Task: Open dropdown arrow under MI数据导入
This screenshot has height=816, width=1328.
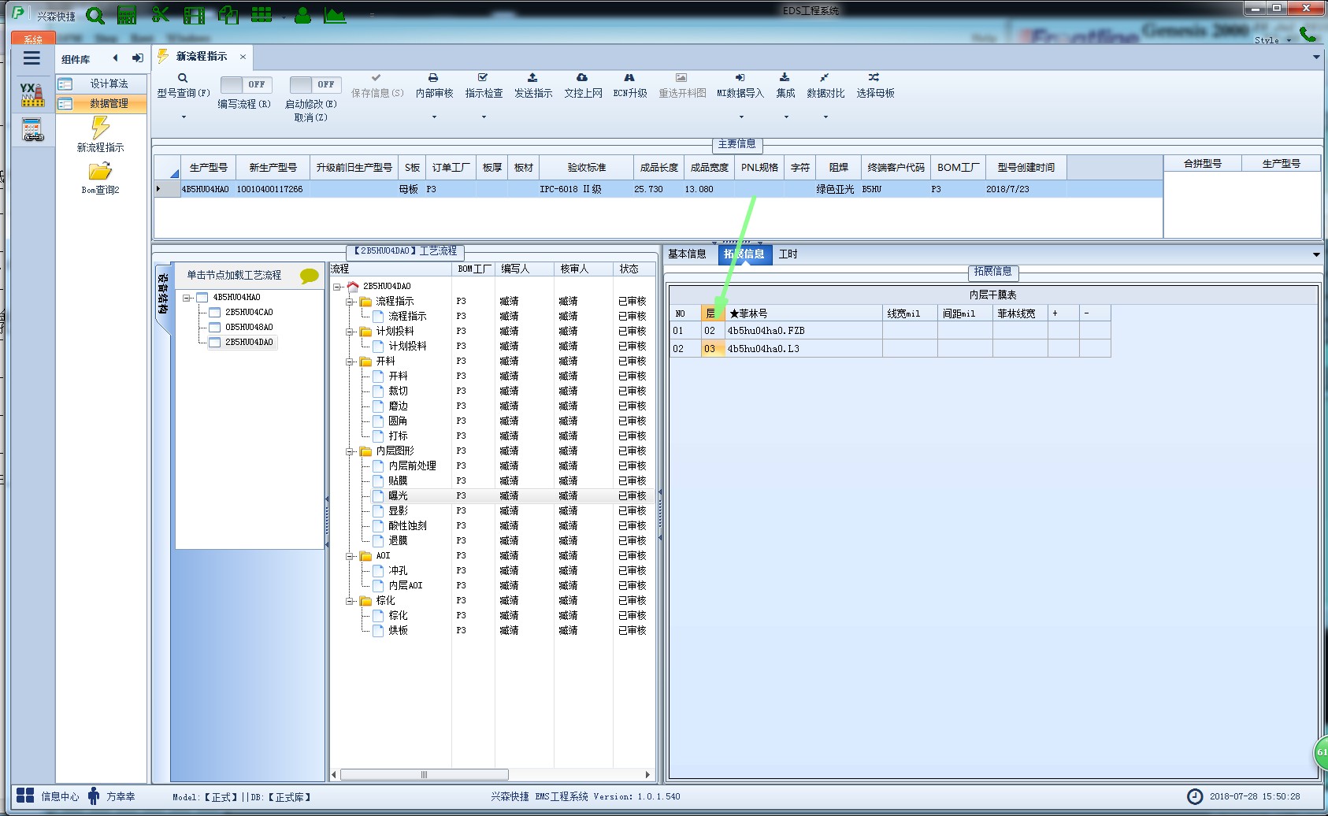Action: (x=741, y=117)
